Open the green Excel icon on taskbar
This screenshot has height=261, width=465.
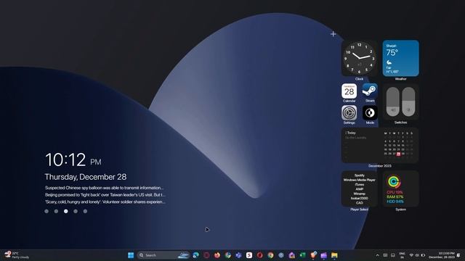[x=302, y=255]
